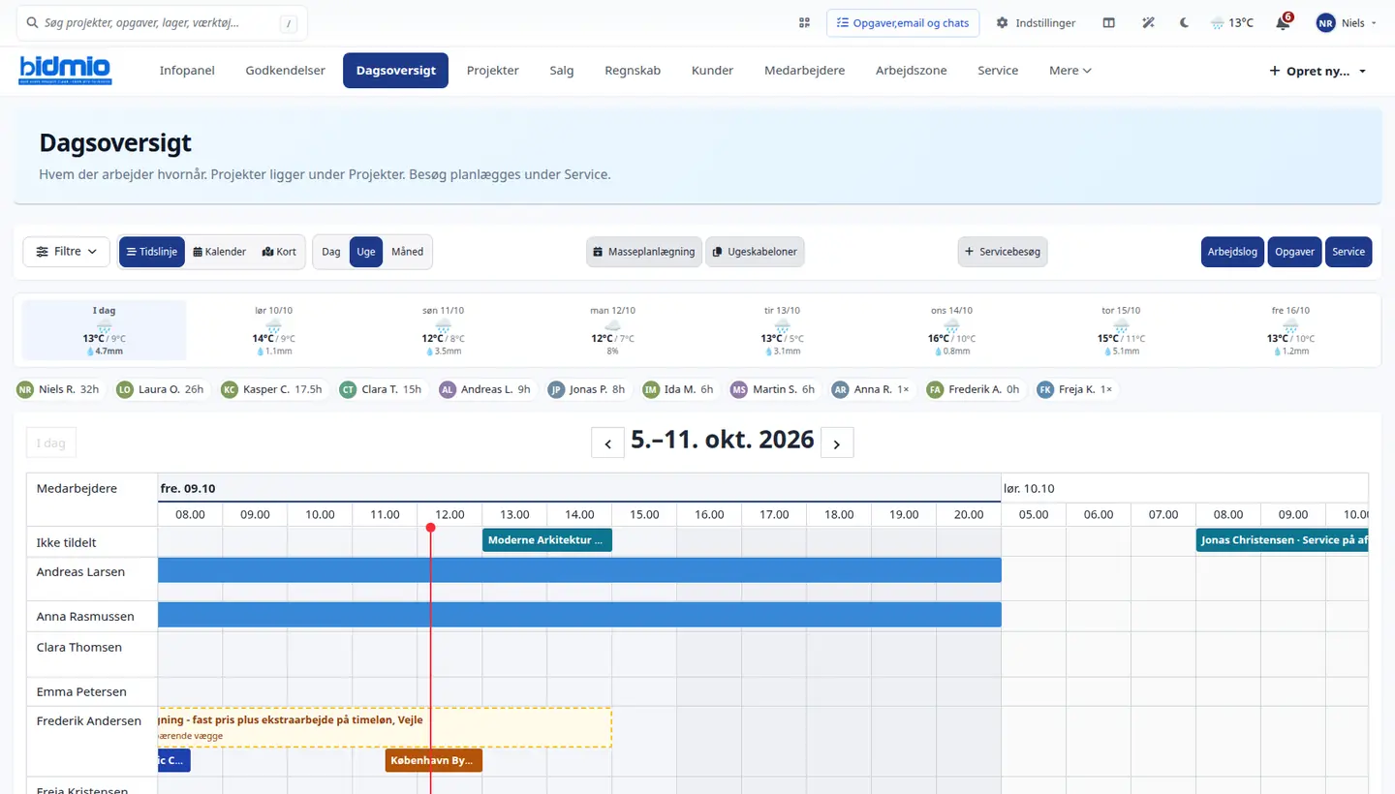Click the magic wand icon
This screenshot has height=794, width=1395.
(x=1149, y=23)
